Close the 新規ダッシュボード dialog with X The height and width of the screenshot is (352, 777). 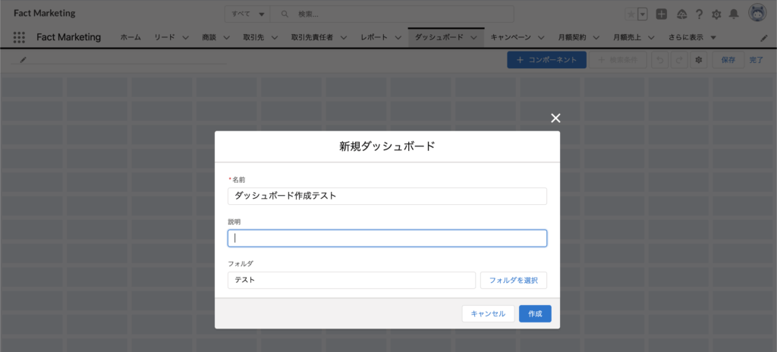pos(556,118)
